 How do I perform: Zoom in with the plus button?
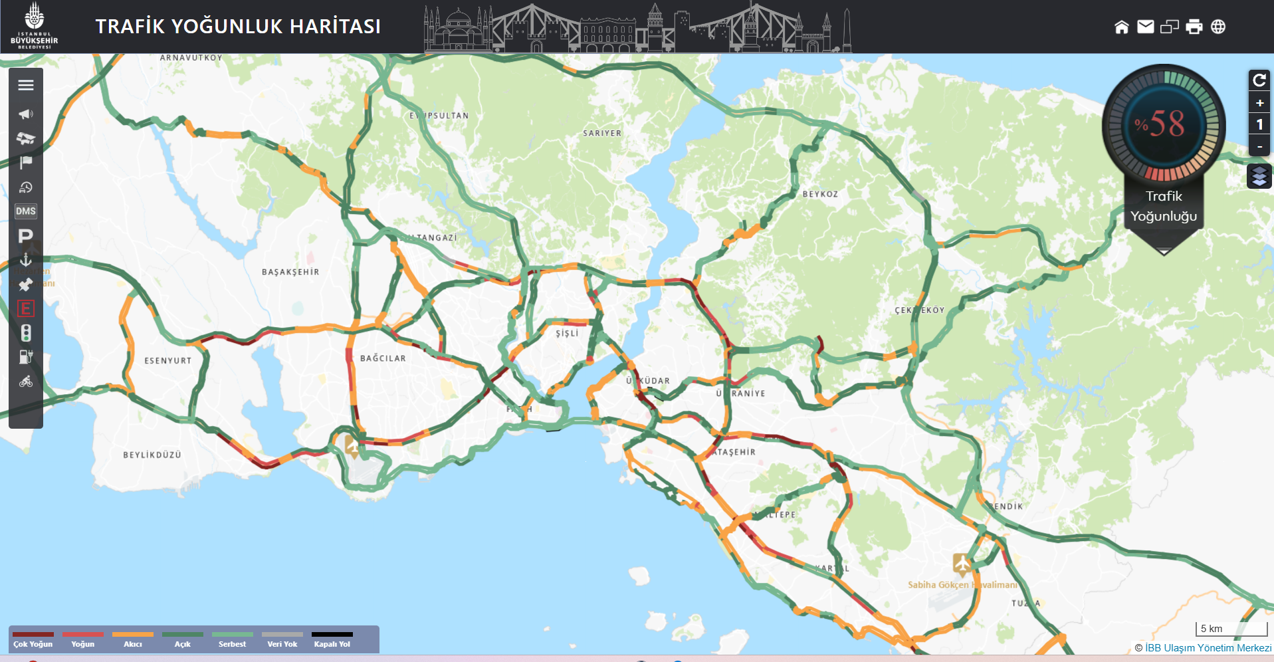coord(1259,103)
